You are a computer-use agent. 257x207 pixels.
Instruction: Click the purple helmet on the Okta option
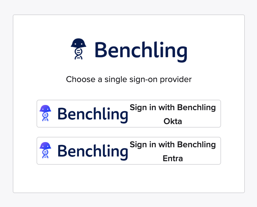point(45,109)
